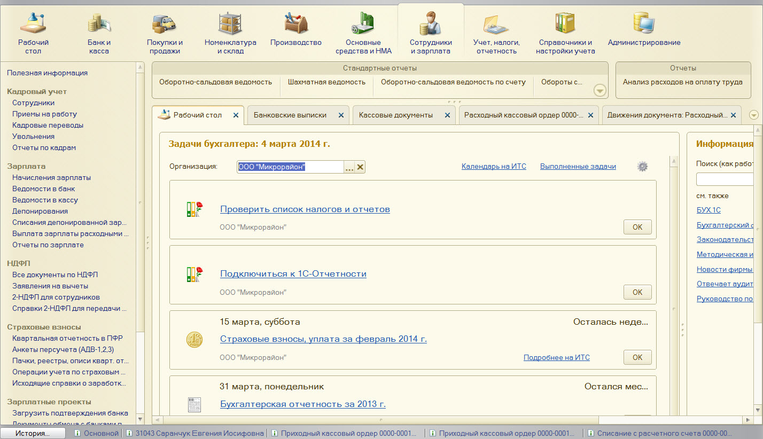
Task: Close the Расходный кассовый ордер tab
Action: (x=590, y=115)
